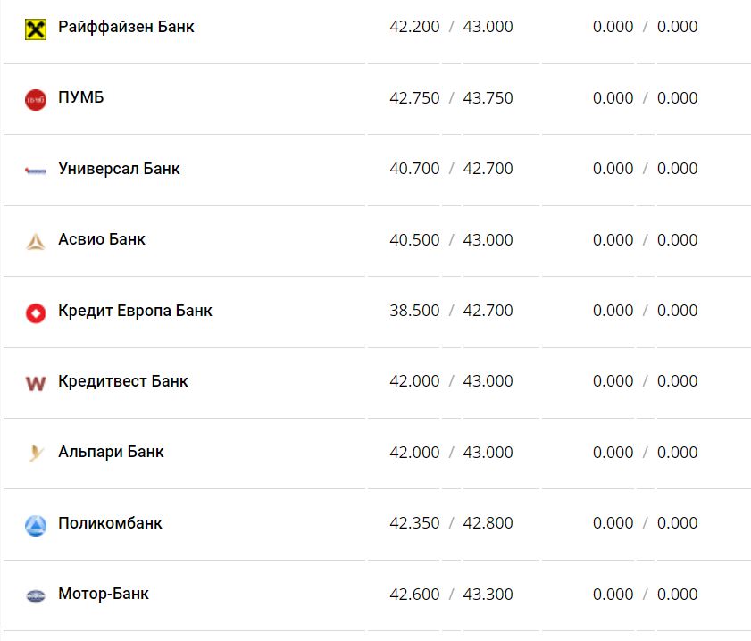Click ПУМБ rate 42.750 / 43.750
The image size is (751, 641).
[x=451, y=98]
